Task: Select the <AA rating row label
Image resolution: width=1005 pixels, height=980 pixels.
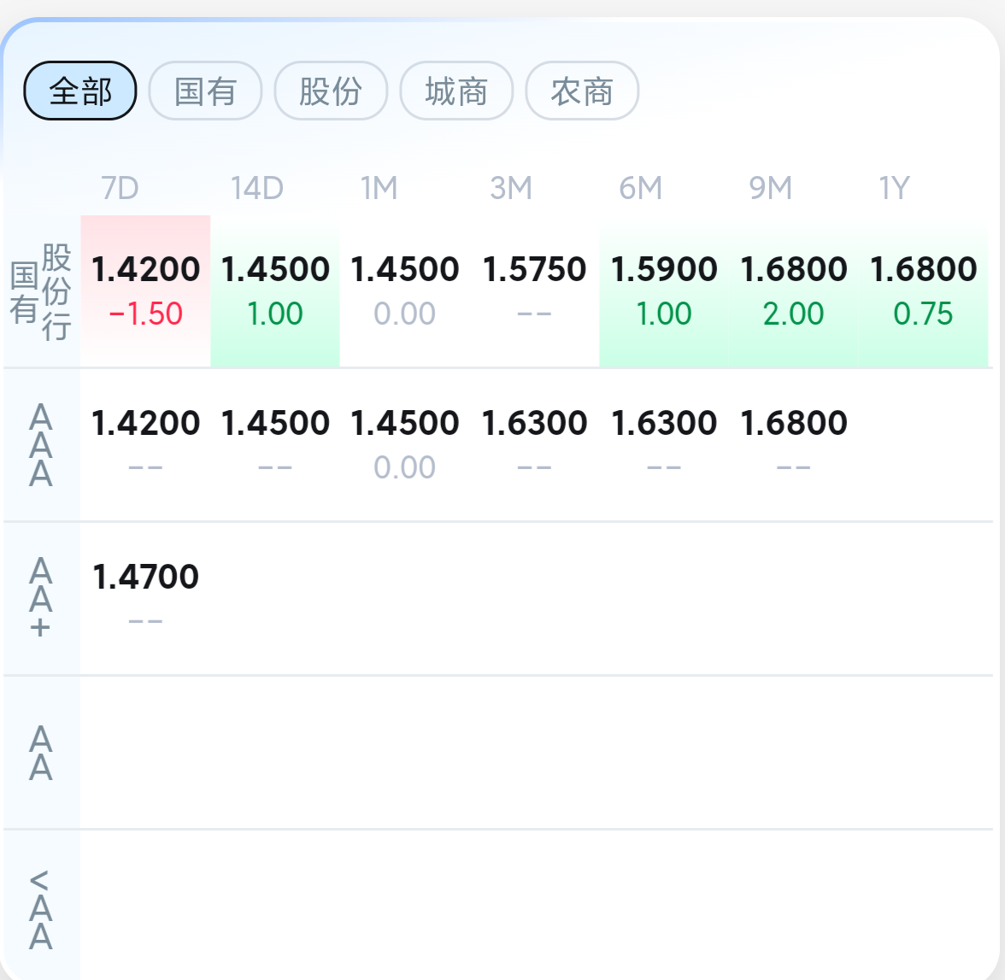Action: tap(41, 909)
